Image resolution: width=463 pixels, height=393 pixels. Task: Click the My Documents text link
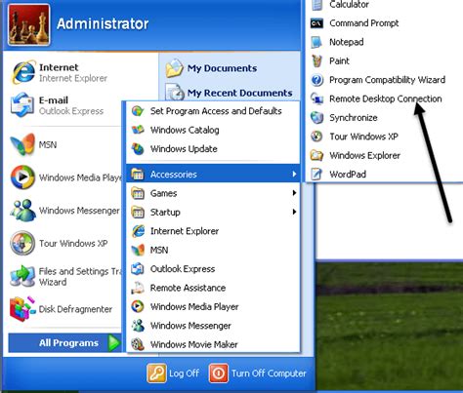[222, 68]
